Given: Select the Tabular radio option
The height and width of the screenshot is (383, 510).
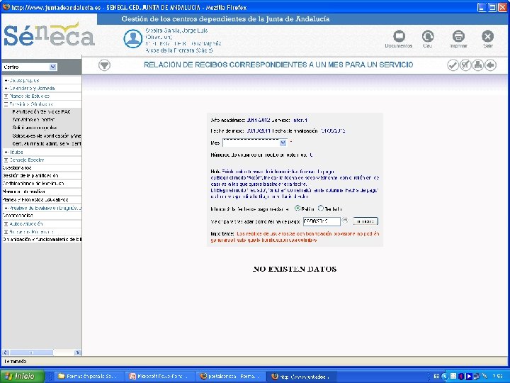Looking at the screenshot, I should coord(321,208).
